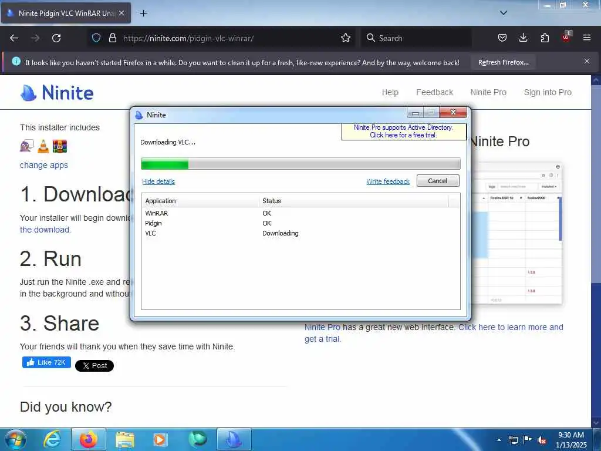Close the Ninite installer dialog
Screen dimensions: 601x451
[453, 112]
